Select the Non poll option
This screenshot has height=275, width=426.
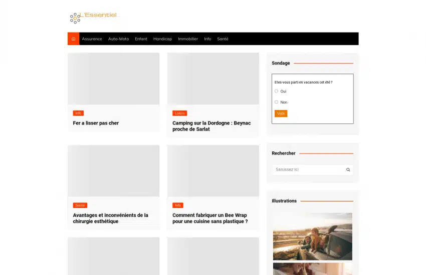[x=276, y=102]
